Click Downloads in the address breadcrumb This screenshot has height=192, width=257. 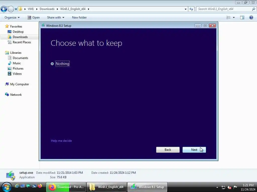tap(47, 9)
